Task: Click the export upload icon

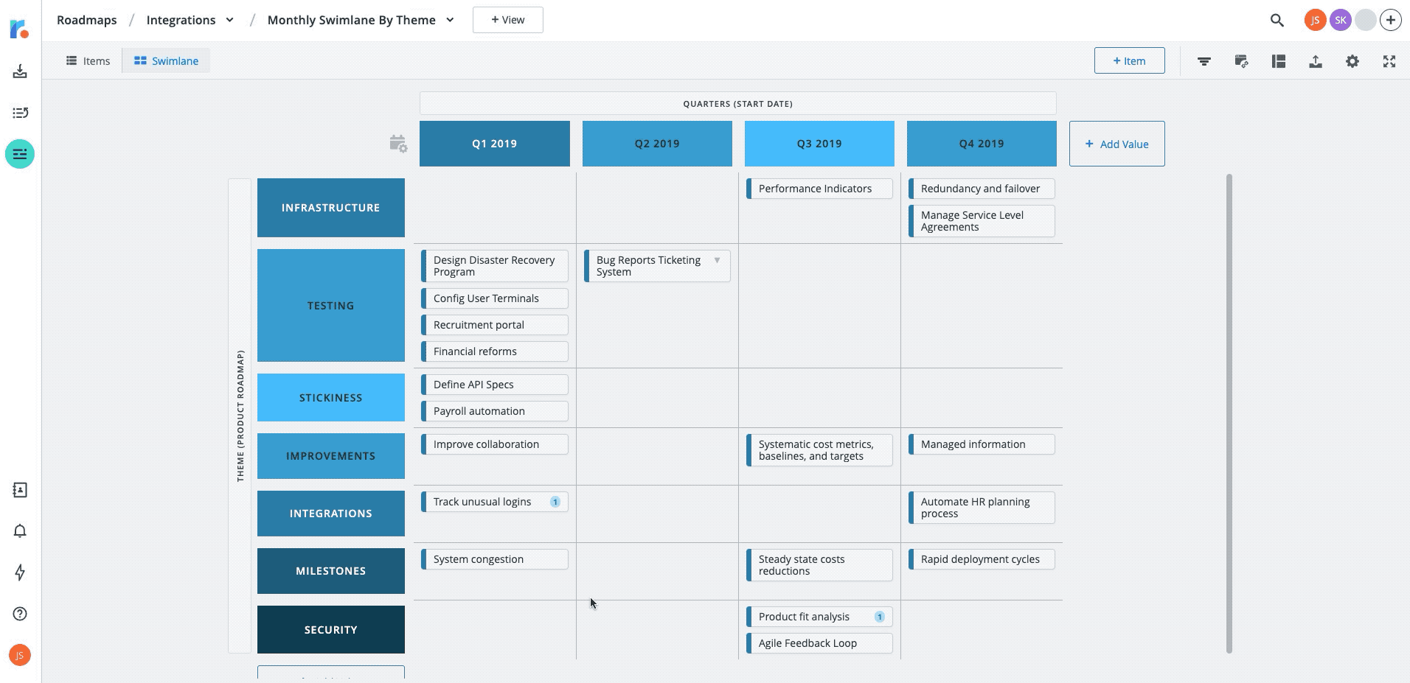Action: [1316, 61]
